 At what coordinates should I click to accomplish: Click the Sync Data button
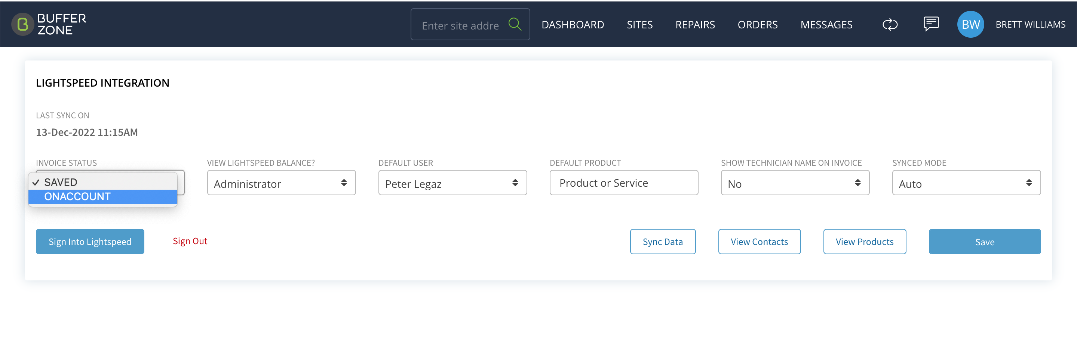663,241
